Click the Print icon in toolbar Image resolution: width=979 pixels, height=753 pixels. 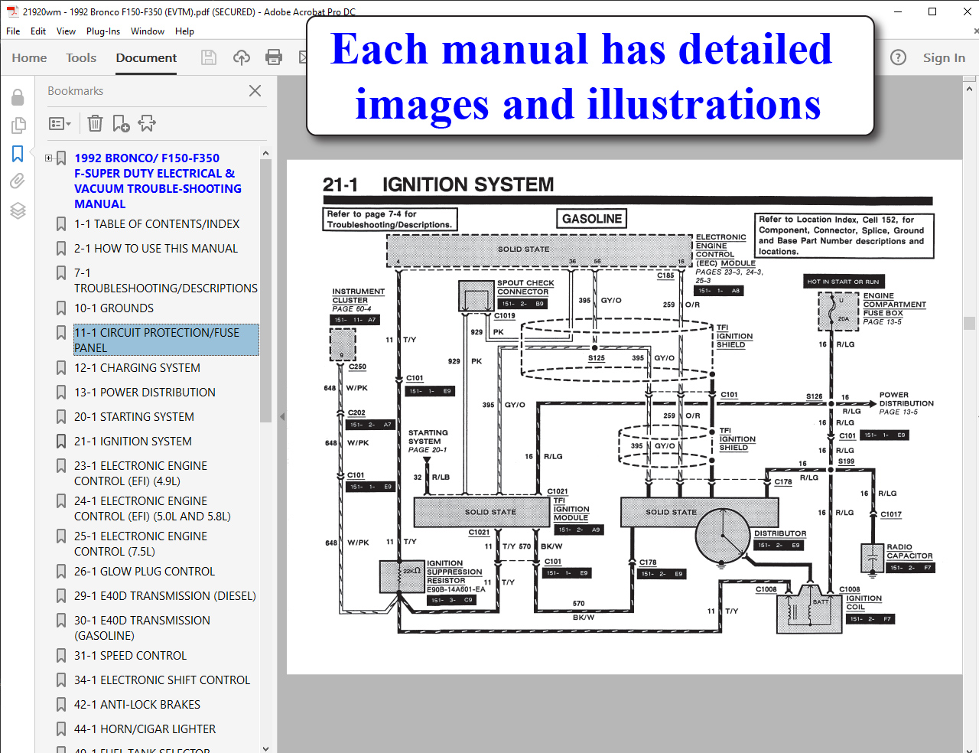point(274,57)
